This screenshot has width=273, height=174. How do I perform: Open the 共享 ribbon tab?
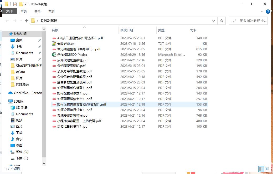pos(37,12)
